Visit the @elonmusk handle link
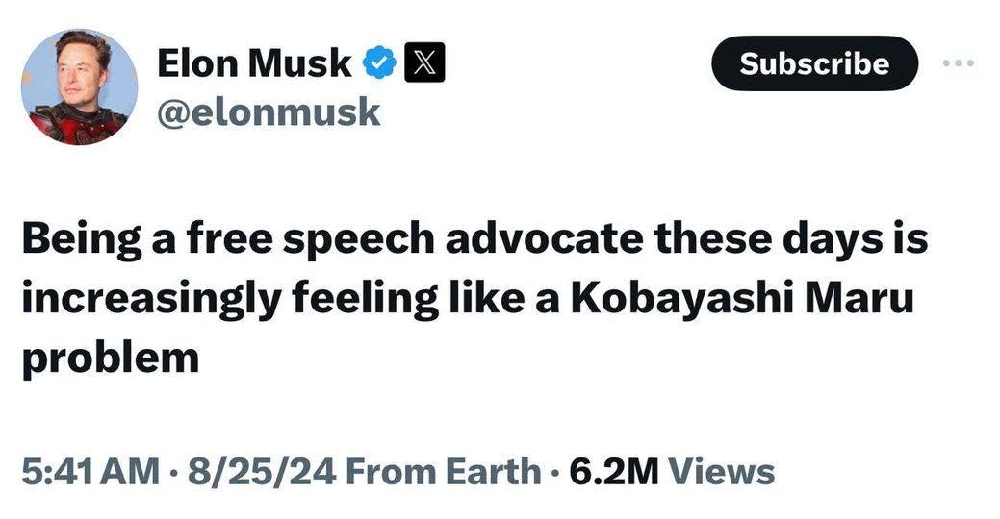 click(269, 112)
